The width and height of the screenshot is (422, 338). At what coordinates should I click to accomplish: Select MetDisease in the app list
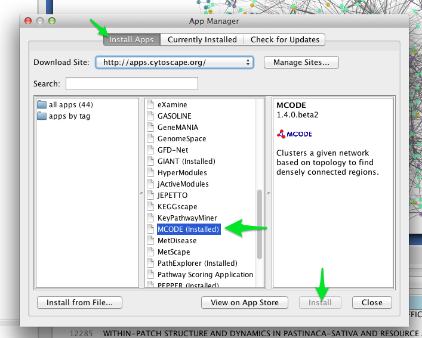tap(177, 240)
